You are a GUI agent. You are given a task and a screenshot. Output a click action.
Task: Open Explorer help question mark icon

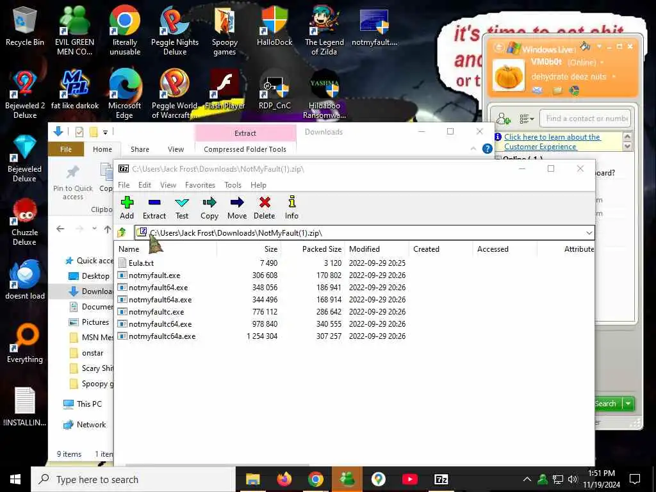pyautogui.click(x=487, y=149)
